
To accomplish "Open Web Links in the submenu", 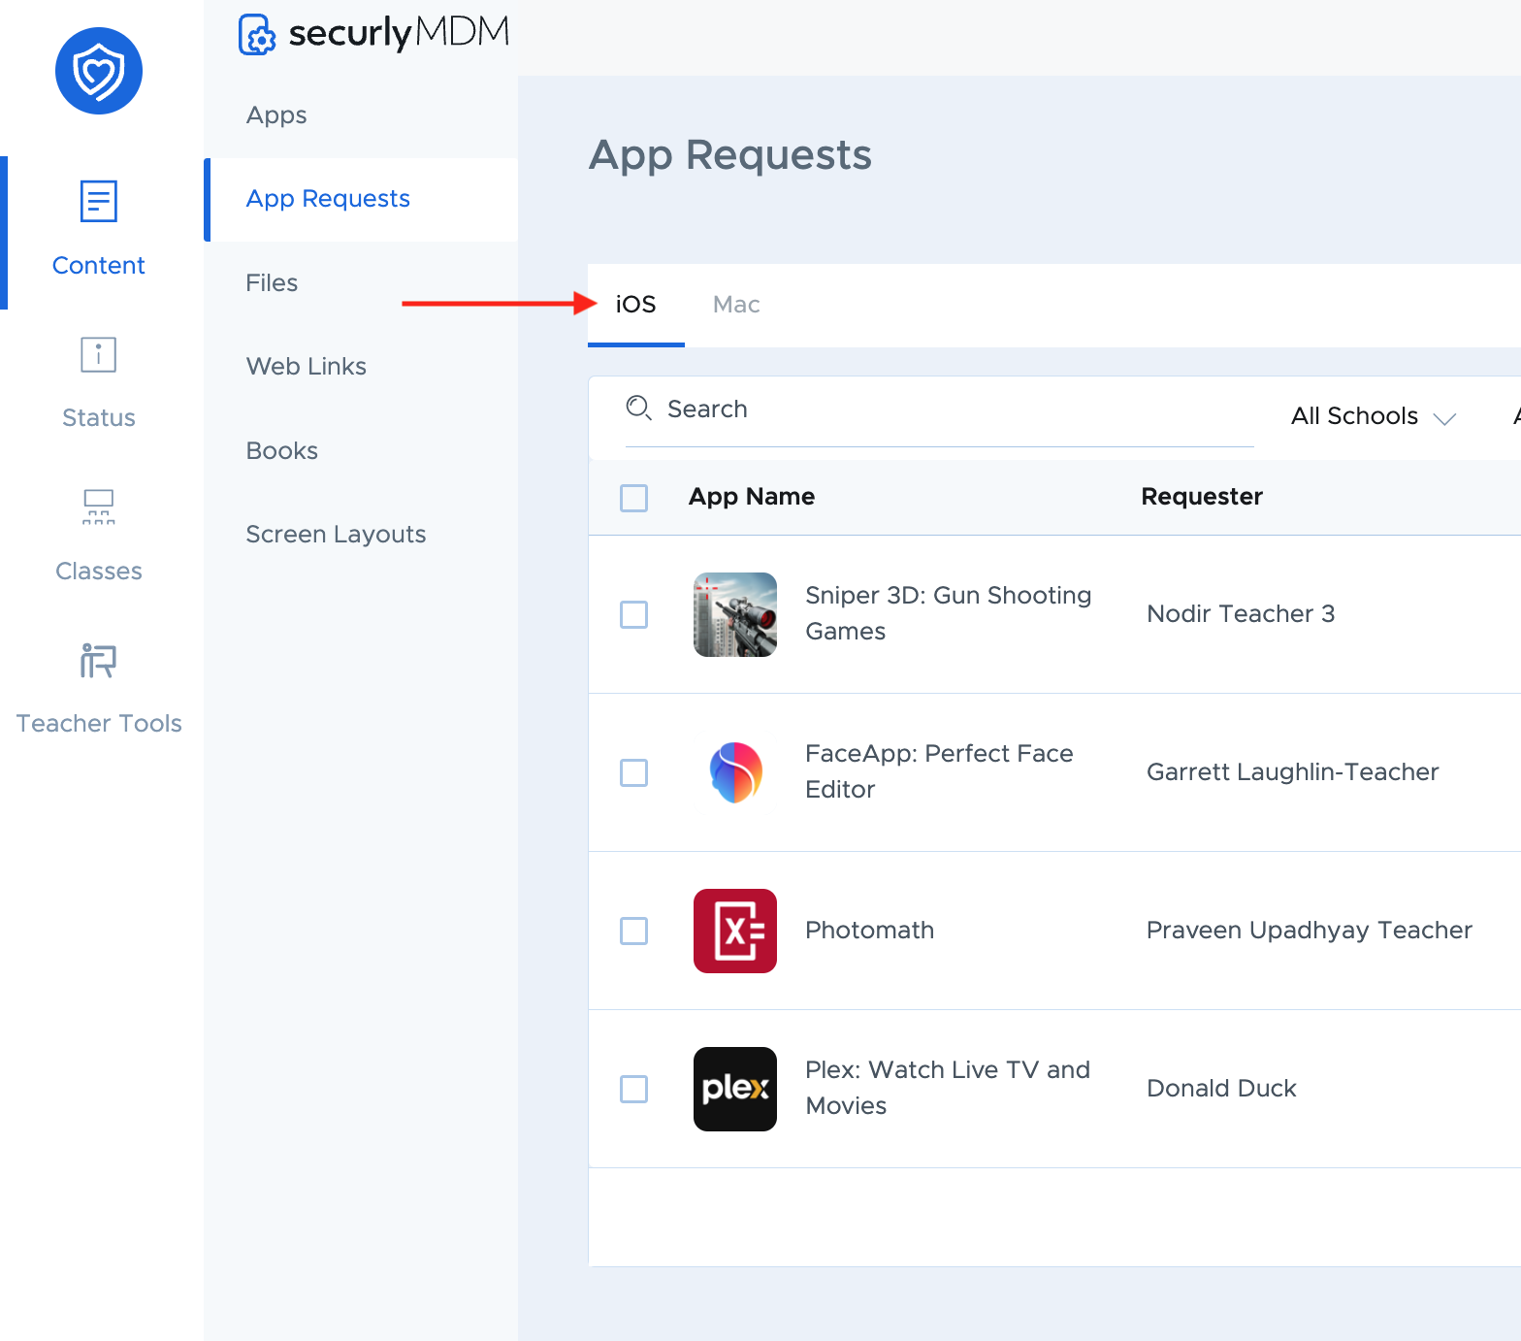I will tap(307, 366).
